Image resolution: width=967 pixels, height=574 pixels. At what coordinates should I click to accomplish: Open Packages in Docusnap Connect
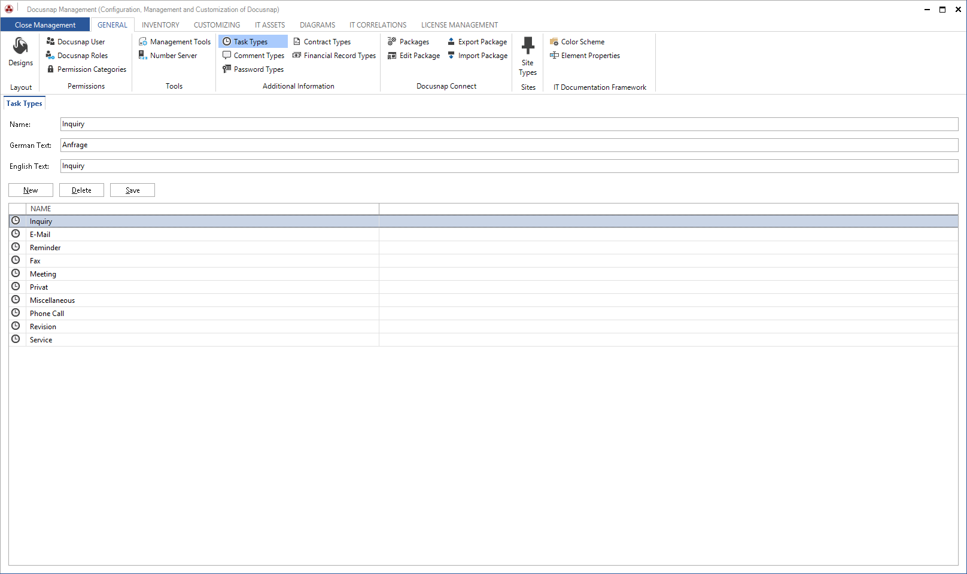409,42
